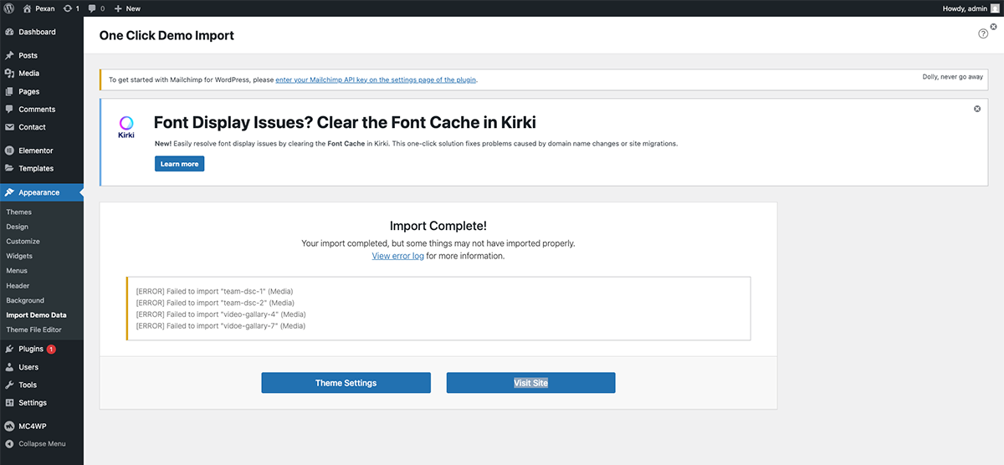
Task: Open the Pexan site home icon
Action: [x=27, y=8]
